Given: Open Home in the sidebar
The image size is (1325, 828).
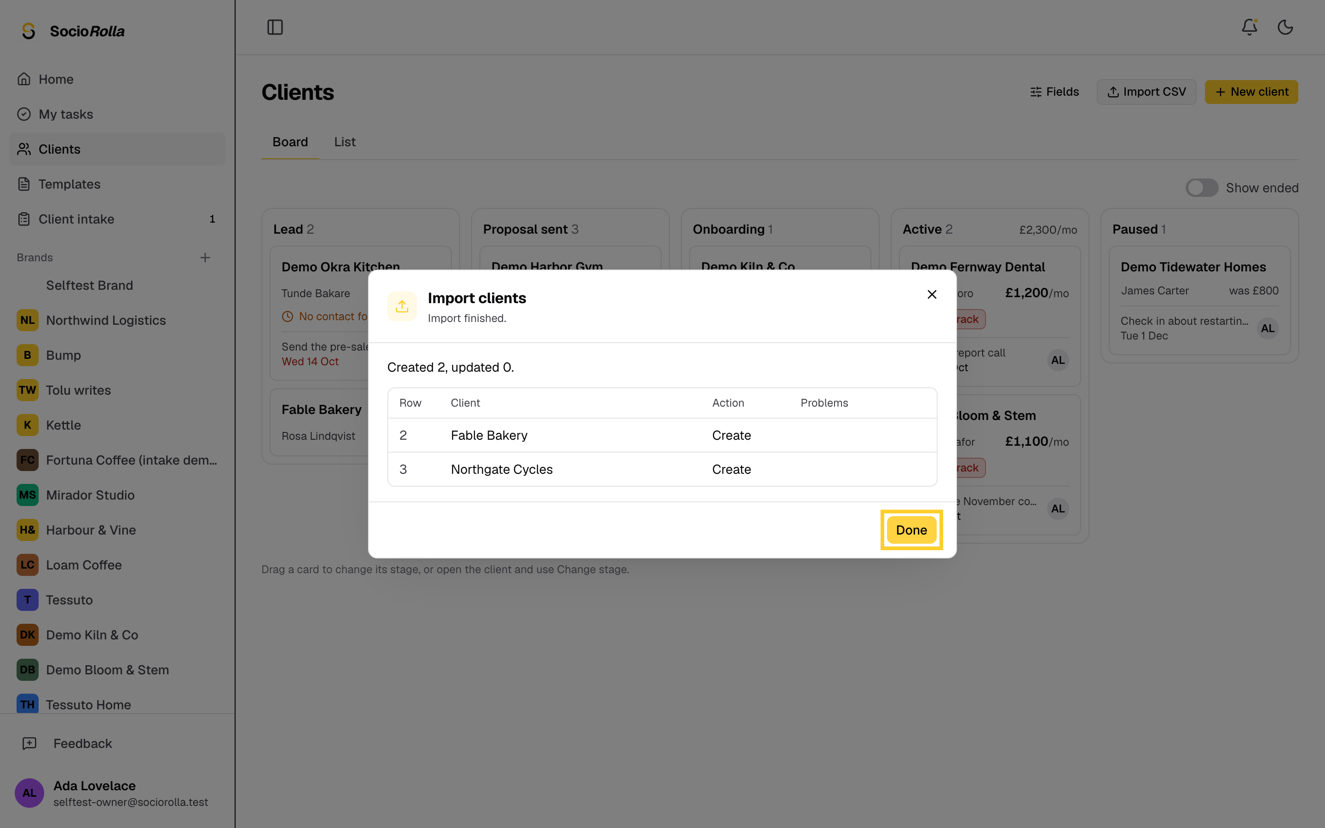Looking at the screenshot, I should (117, 79).
